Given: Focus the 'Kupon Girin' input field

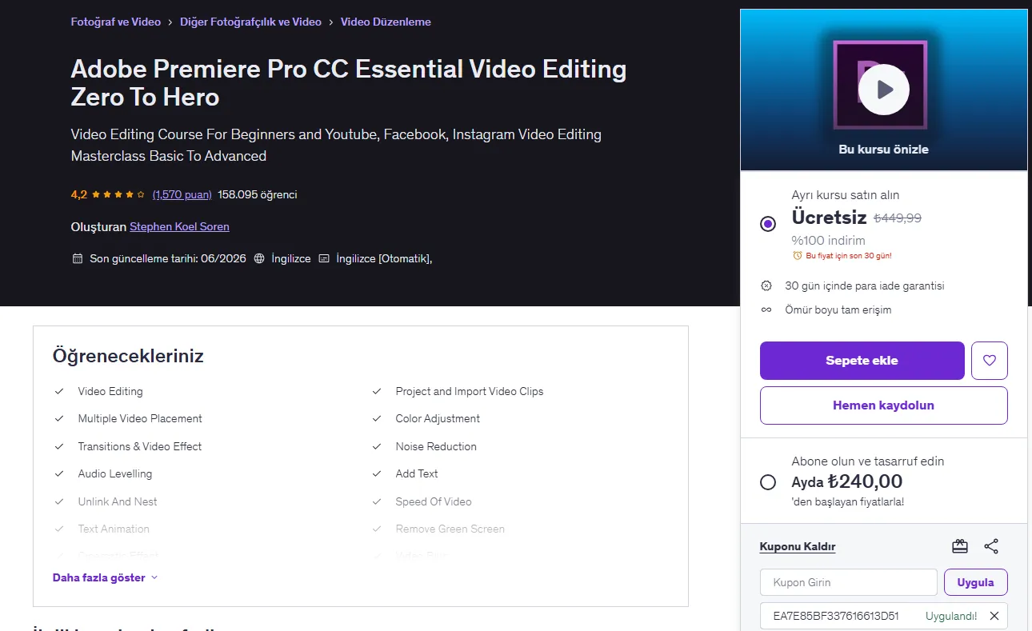Looking at the screenshot, I should [x=849, y=582].
